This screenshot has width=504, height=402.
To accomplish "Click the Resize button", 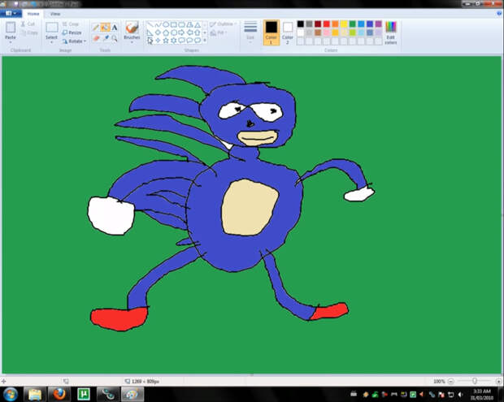I will tap(72, 32).
